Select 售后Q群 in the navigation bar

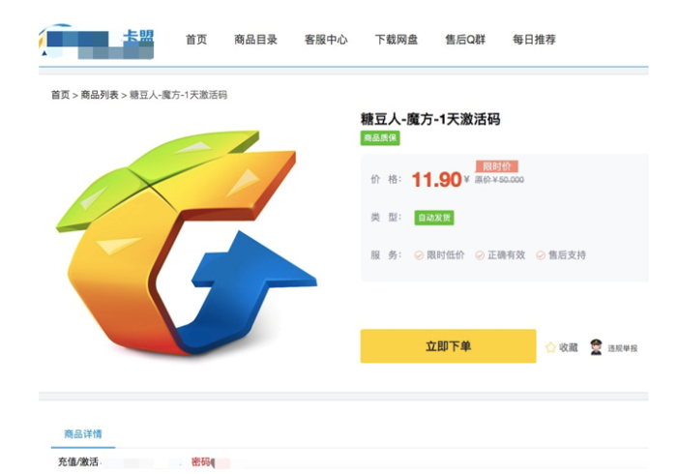(x=465, y=40)
